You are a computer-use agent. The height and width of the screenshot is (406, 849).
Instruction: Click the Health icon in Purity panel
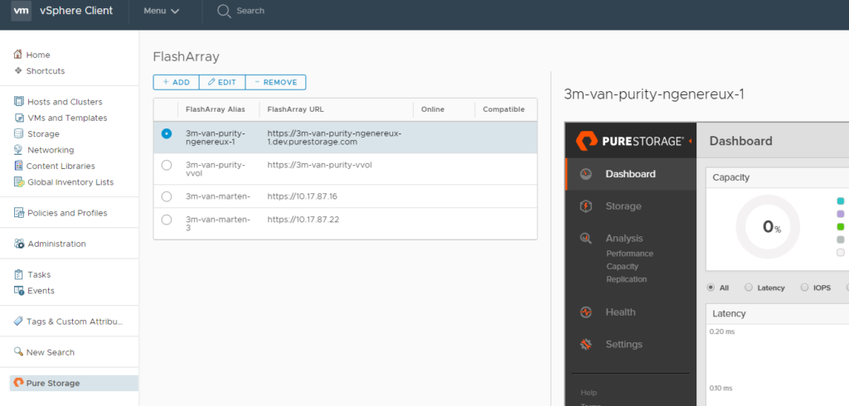[x=586, y=312]
